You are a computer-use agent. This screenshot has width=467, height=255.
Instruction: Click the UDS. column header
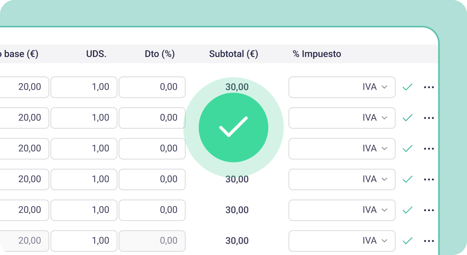click(96, 54)
